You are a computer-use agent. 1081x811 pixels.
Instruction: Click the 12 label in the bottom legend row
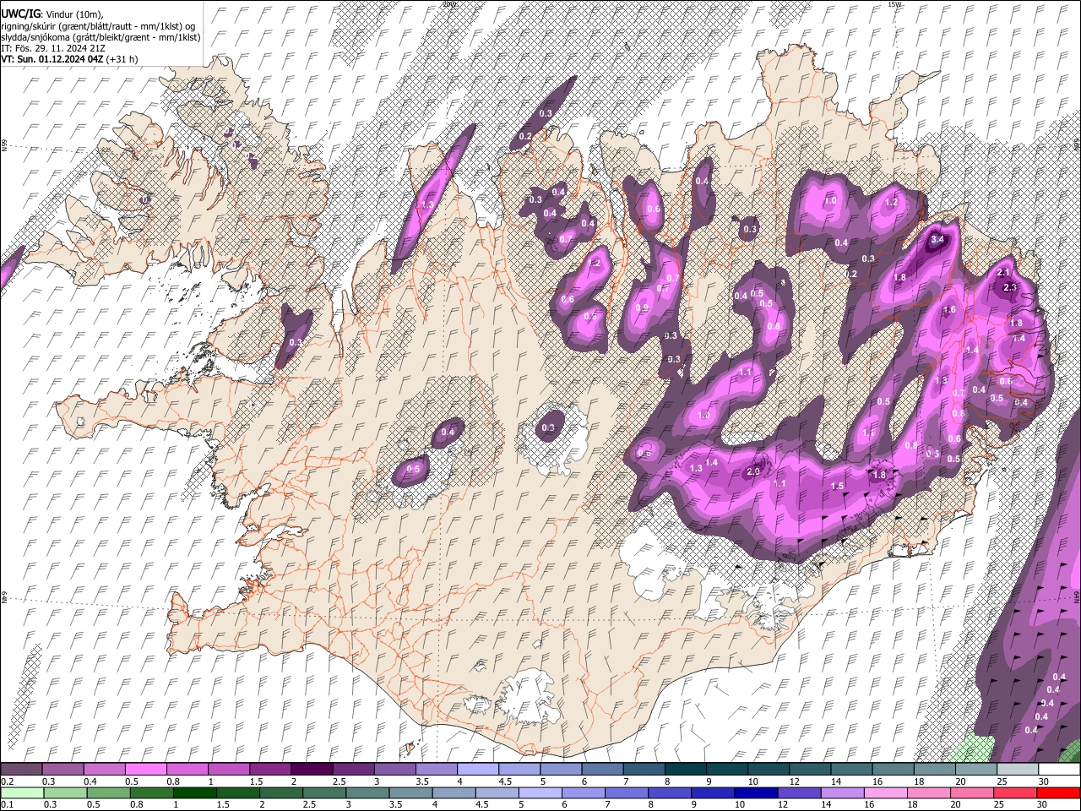[783, 804]
